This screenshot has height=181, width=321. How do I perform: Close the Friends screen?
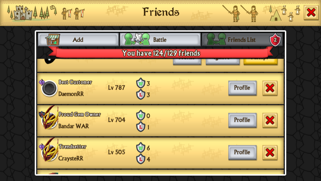point(311,13)
